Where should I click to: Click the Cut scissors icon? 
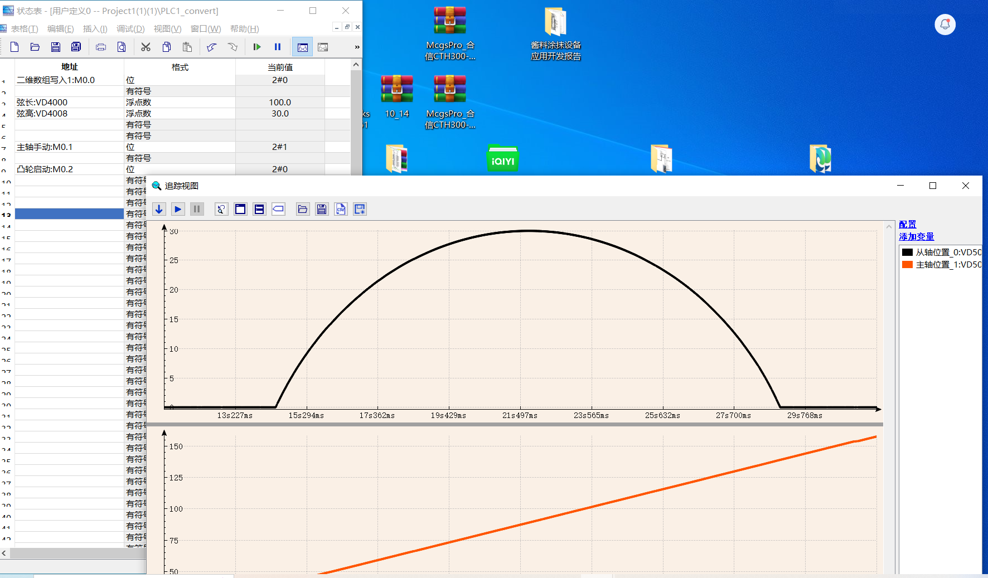[x=146, y=47]
